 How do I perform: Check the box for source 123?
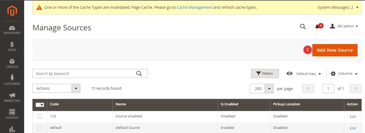[x=40, y=116]
